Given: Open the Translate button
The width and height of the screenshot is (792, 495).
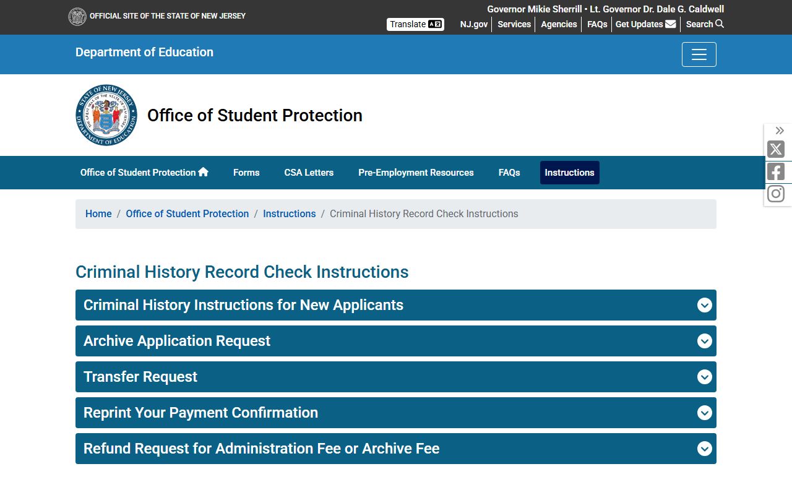Looking at the screenshot, I should tap(415, 24).
